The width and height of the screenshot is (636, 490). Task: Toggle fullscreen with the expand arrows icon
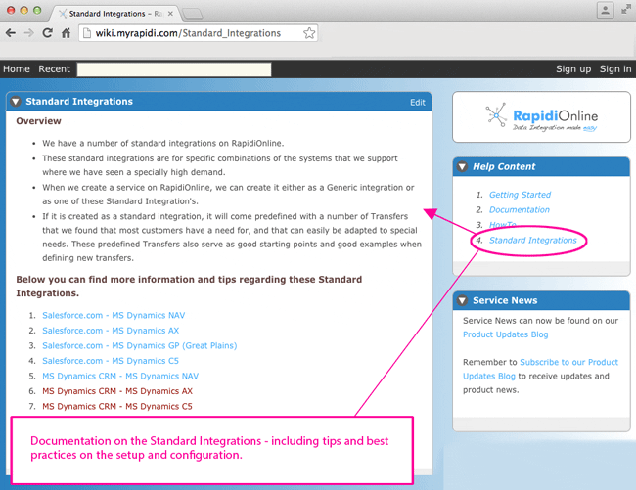(x=626, y=10)
